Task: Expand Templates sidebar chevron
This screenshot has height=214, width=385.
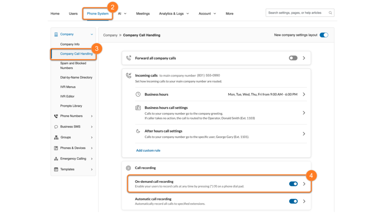Action: click(92, 169)
